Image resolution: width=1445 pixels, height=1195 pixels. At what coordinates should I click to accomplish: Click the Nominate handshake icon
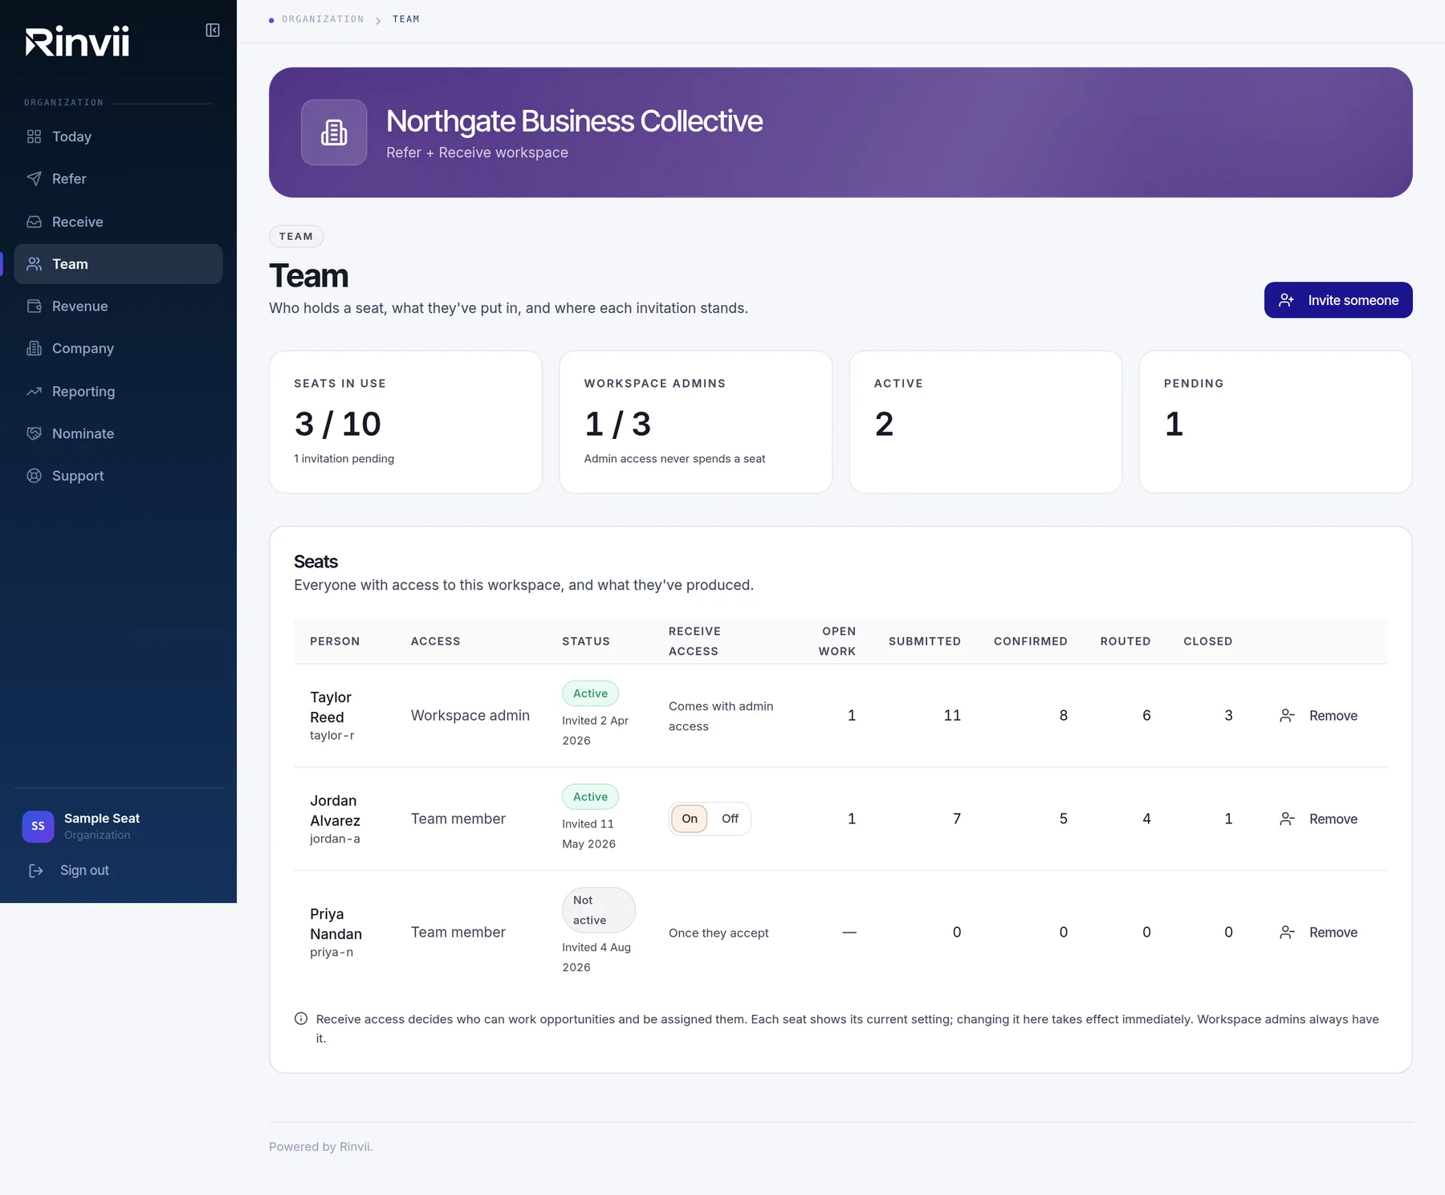(x=34, y=433)
